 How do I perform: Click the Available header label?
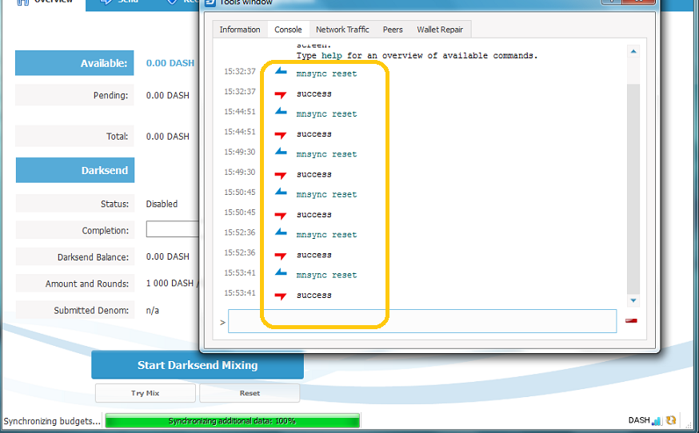tap(74, 63)
